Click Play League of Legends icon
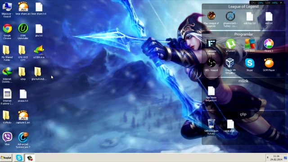The height and width of the screenshot is (162, 288). pyautogui.click(x=211, y=19)
